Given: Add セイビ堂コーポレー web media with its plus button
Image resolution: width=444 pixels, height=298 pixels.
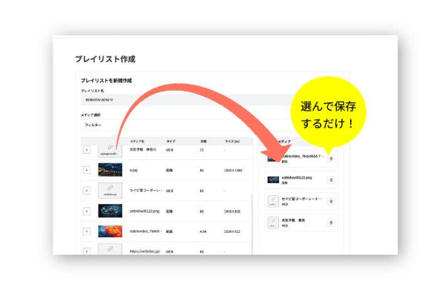Looking at the screenshot, I should tap(87, 190).
